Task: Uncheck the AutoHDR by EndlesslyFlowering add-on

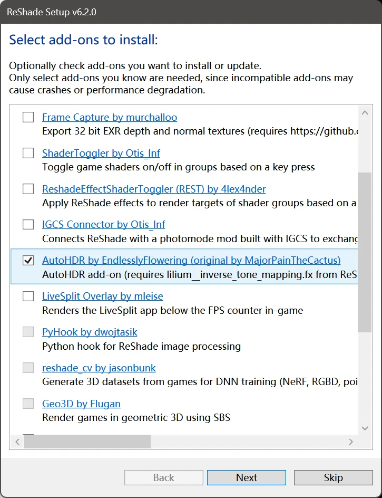Action: (x=28, y=261)
